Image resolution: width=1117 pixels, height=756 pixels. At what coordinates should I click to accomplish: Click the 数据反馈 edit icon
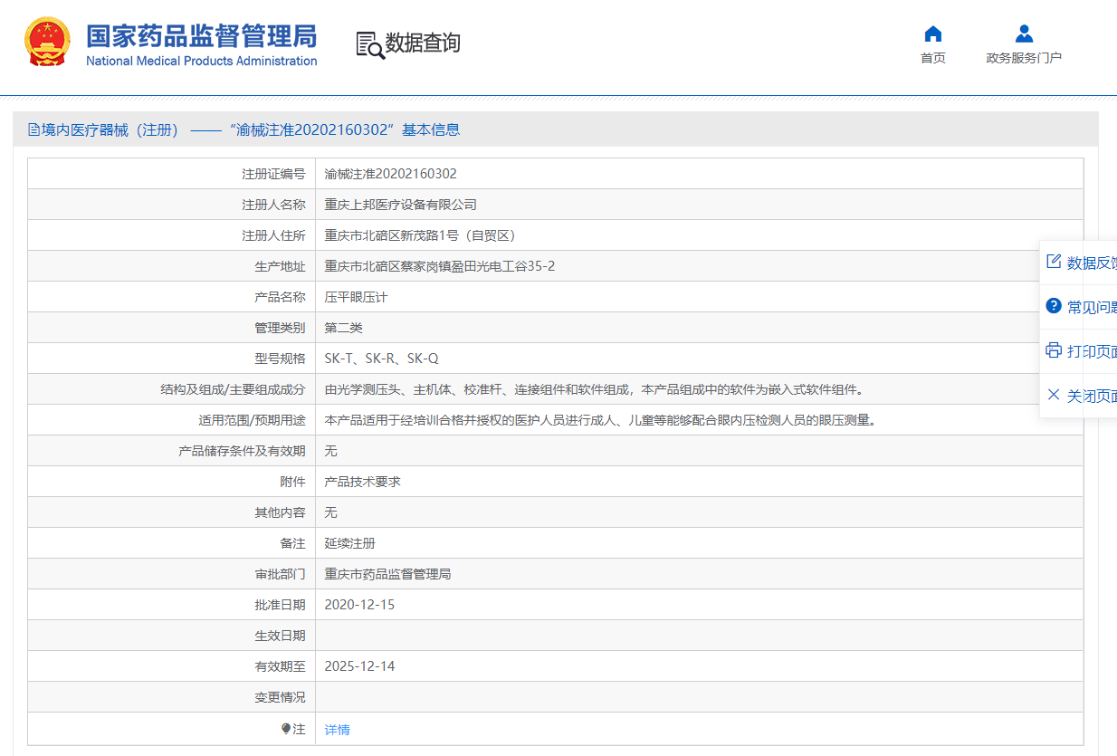pyautogui.click(x=1053, y=262)
